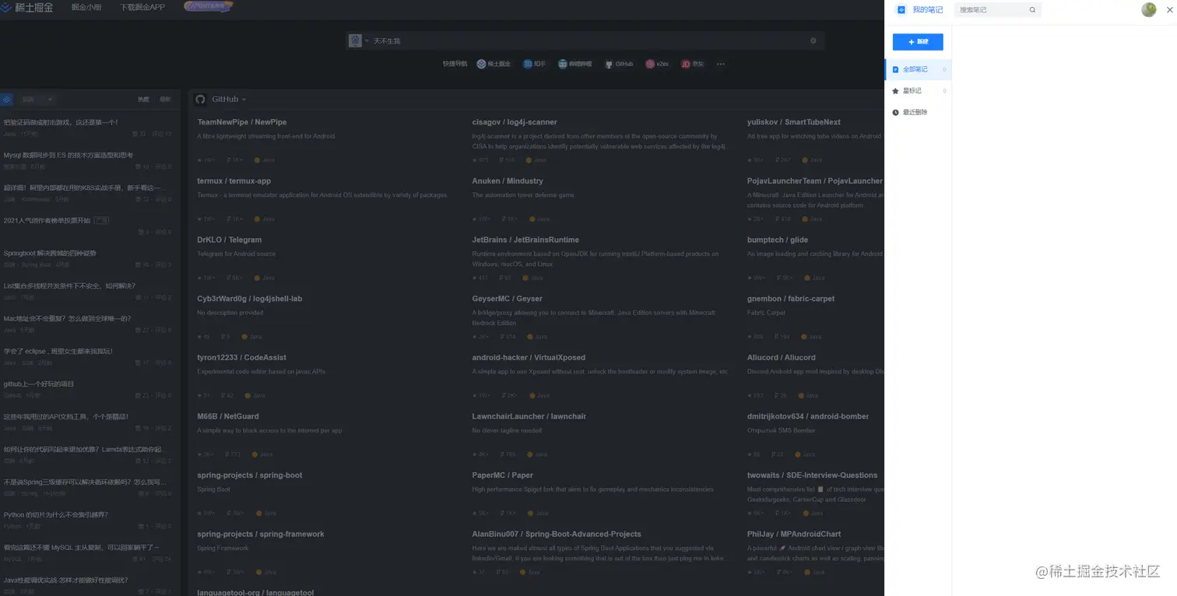Select 星标记 in notes sidebar
The width and height of the screenshot is (1177, 596).
[919, 91]
